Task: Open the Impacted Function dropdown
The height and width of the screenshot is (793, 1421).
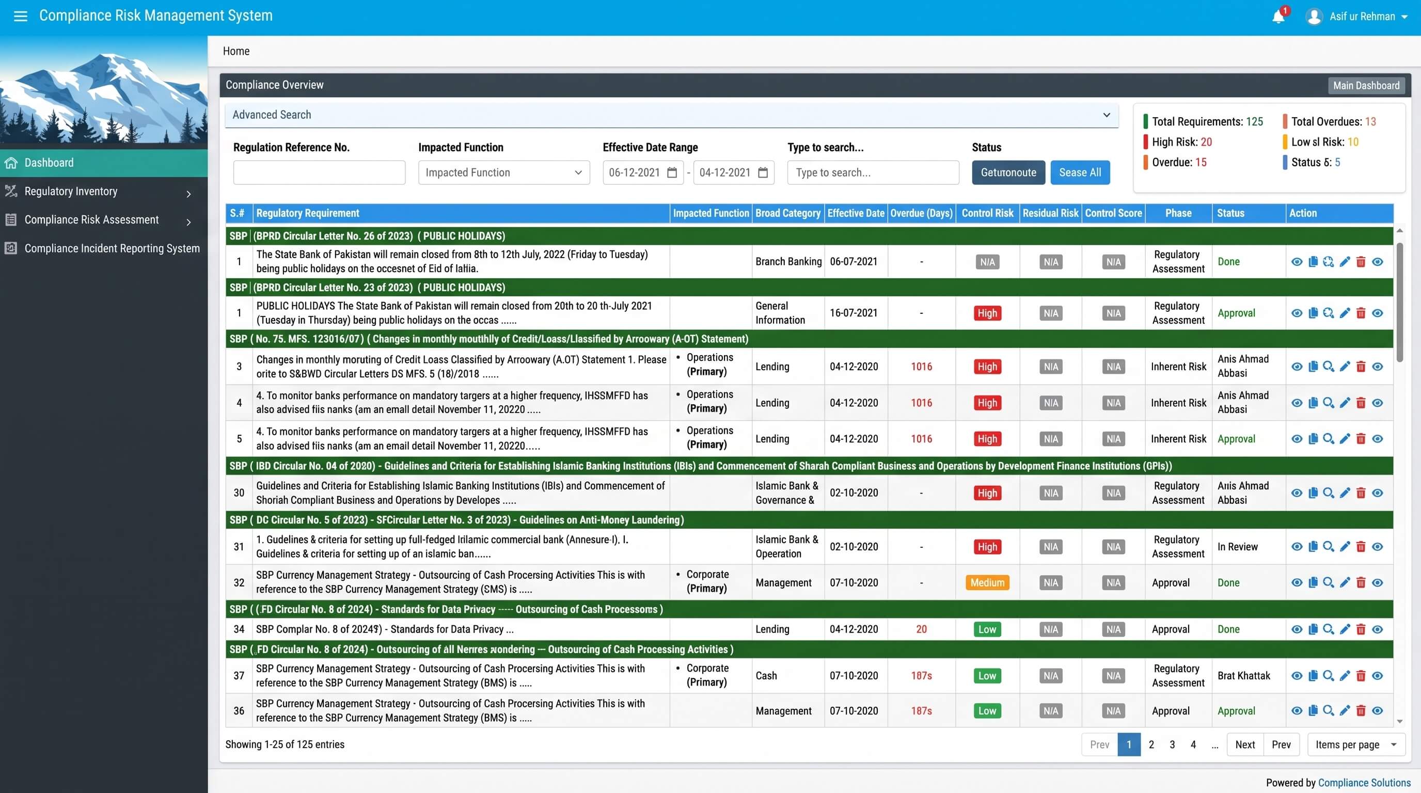Action: (503, 172)
